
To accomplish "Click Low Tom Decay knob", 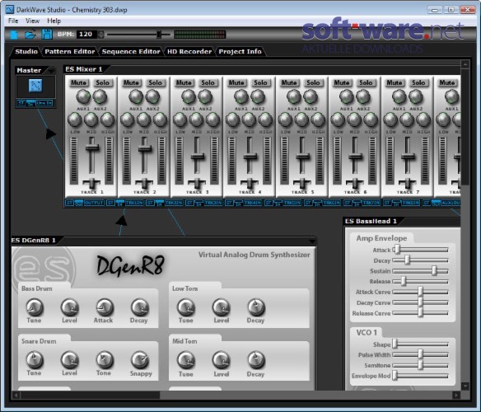I will [256, 307].
